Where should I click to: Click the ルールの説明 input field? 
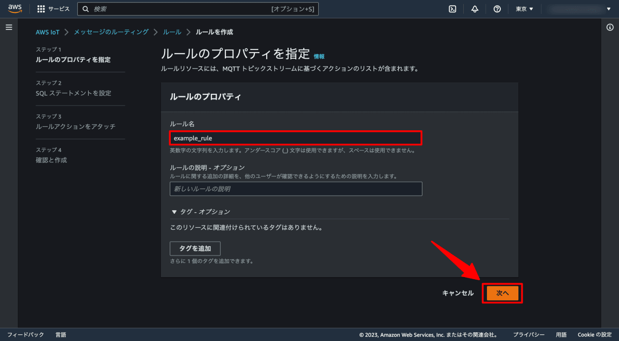click(296, 189)
